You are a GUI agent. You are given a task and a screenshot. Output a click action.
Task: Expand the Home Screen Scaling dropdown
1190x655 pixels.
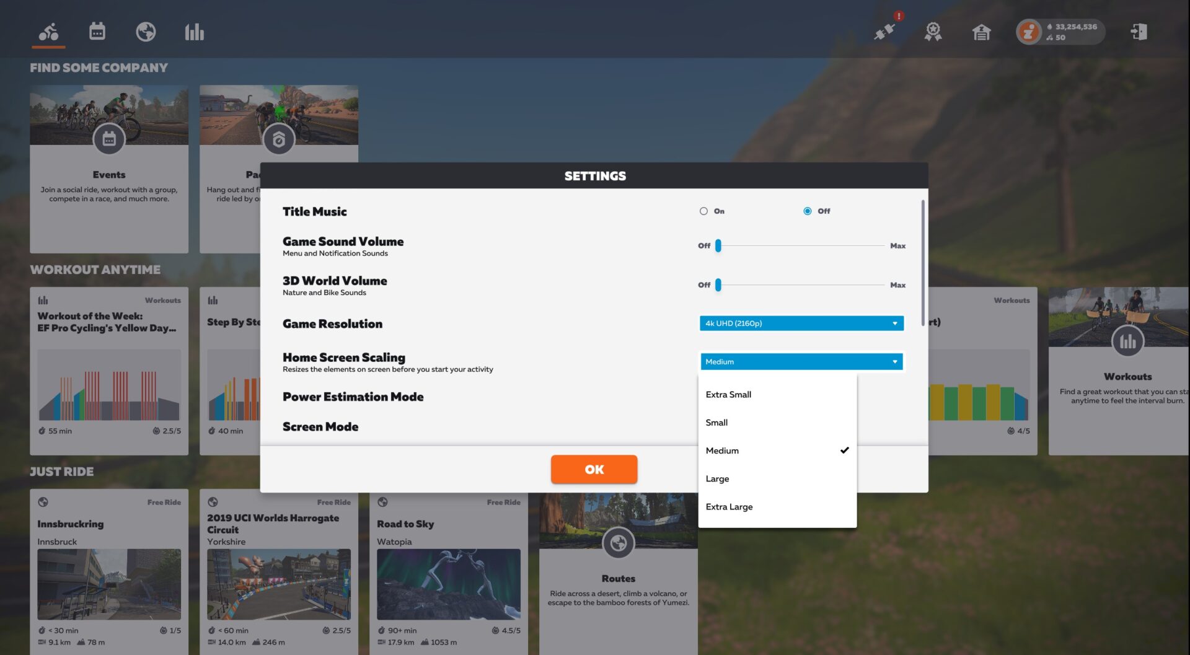801,361
